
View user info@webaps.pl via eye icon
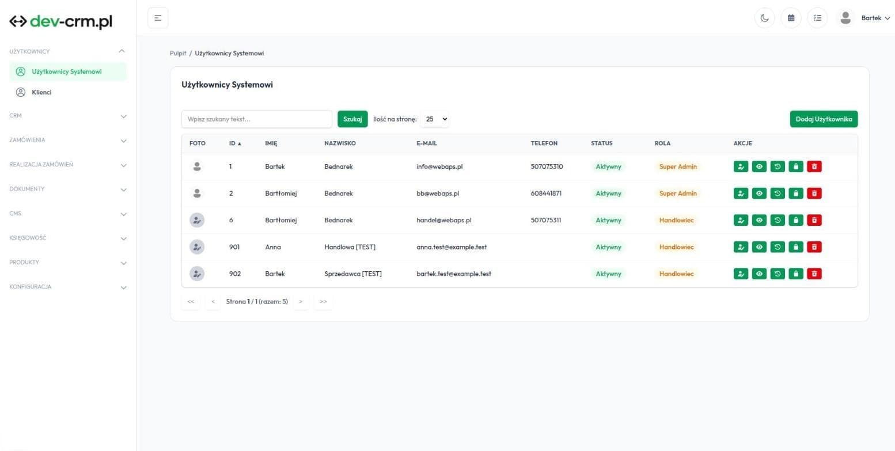tap(759, 166)
